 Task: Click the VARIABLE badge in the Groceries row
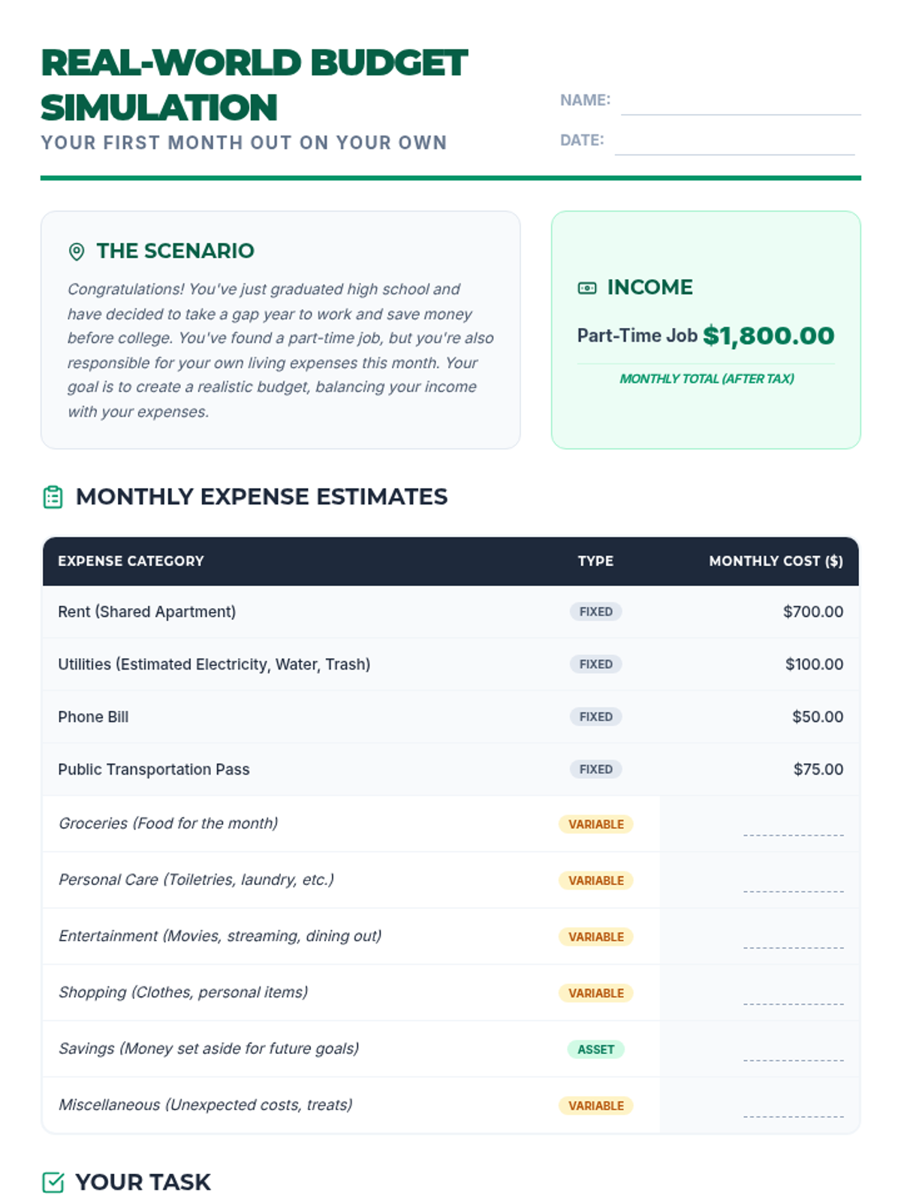596,824
